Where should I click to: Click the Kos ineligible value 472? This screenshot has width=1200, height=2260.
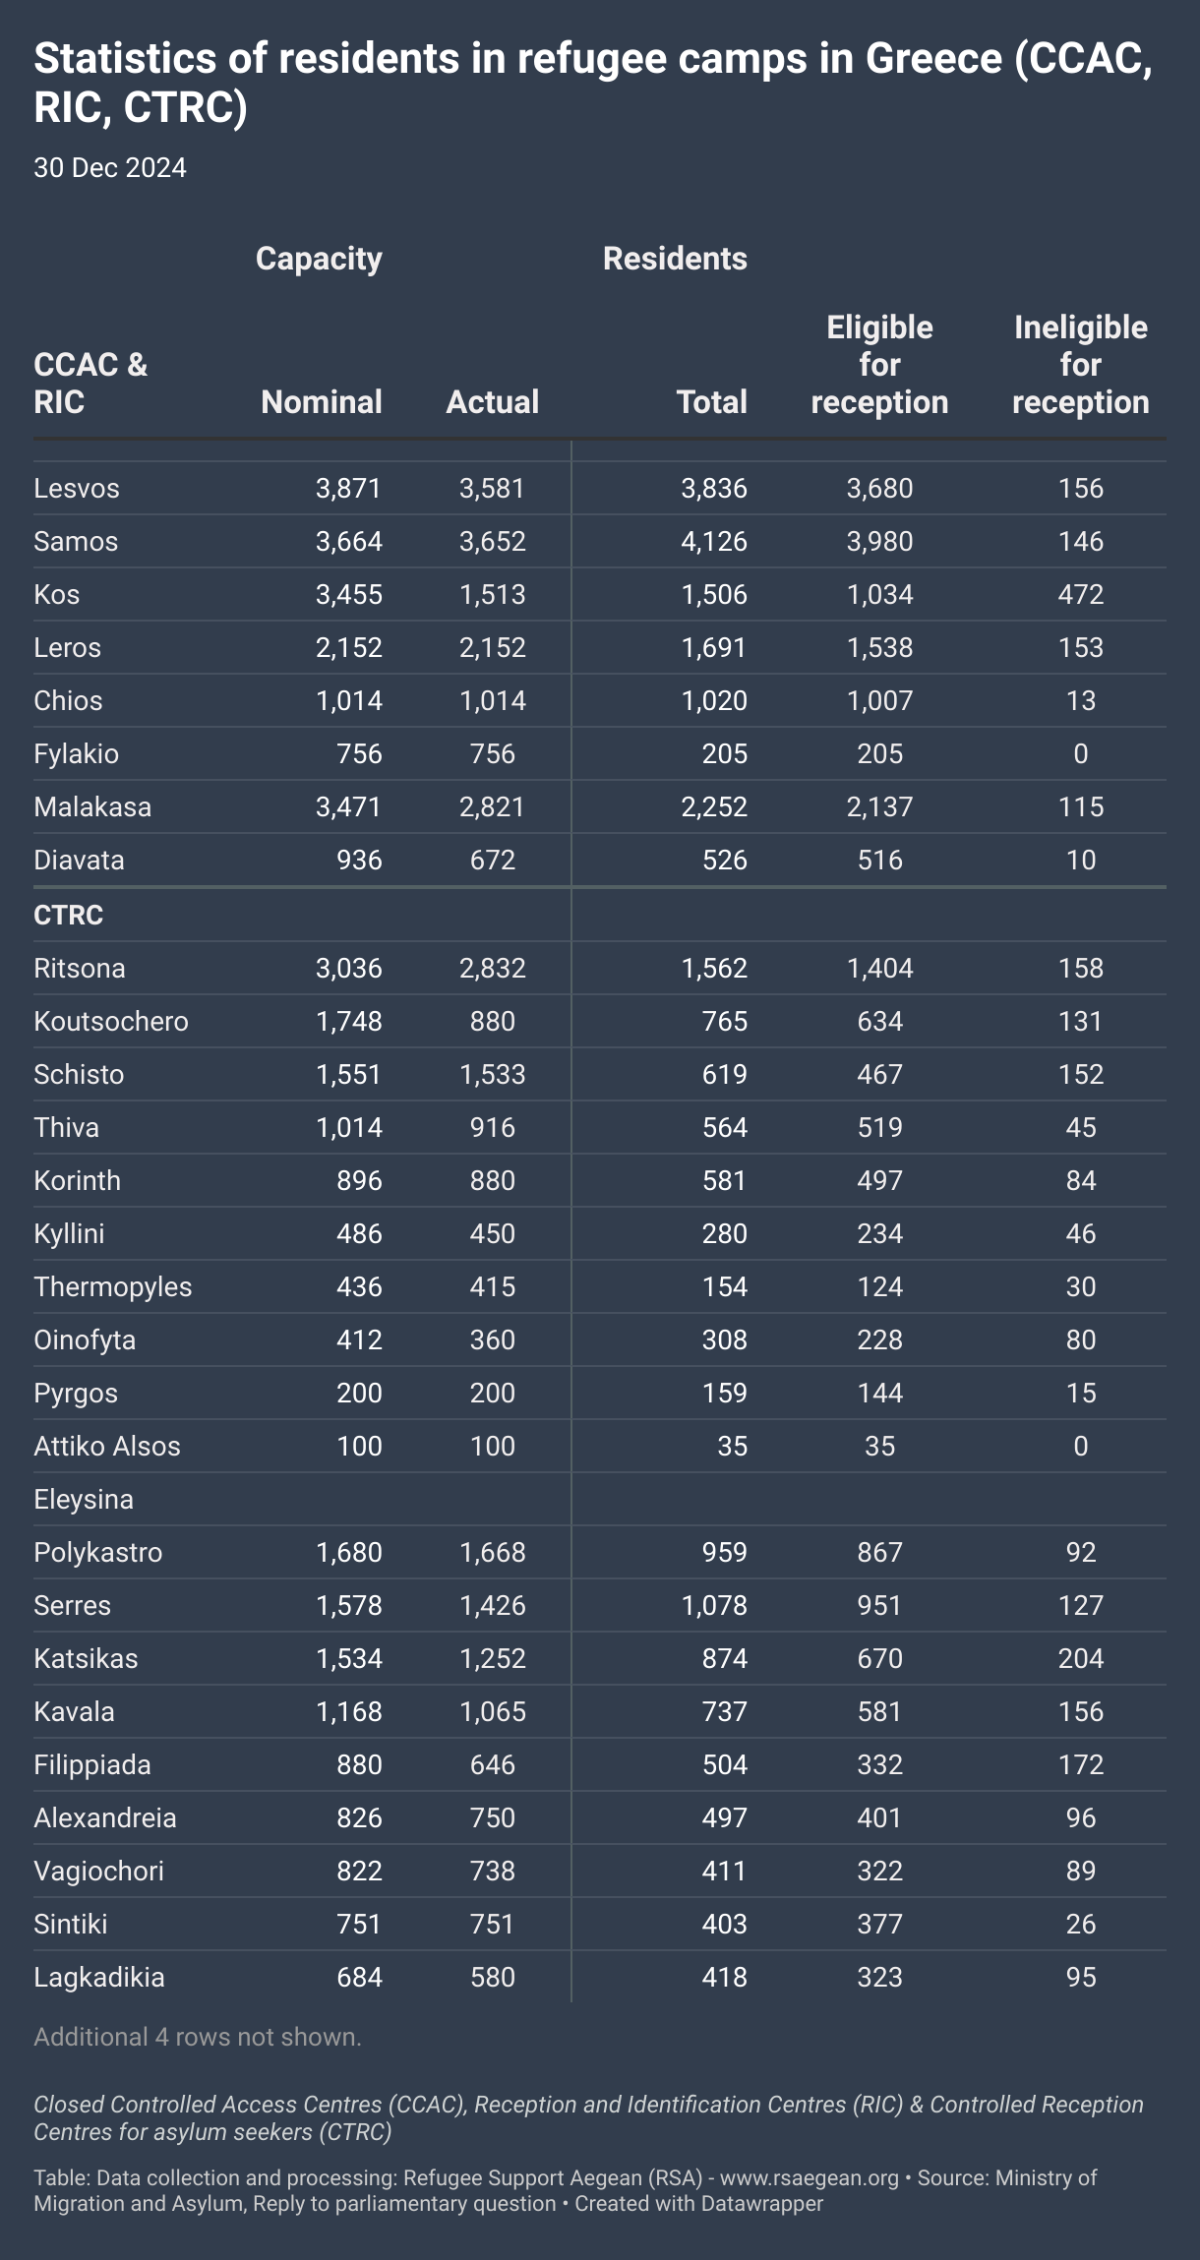1081,594
